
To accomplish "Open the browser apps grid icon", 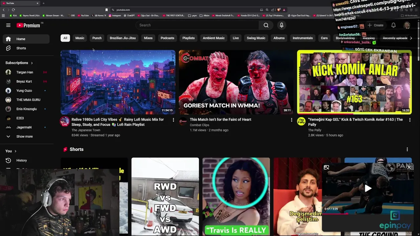I will (x=3, y=15).
